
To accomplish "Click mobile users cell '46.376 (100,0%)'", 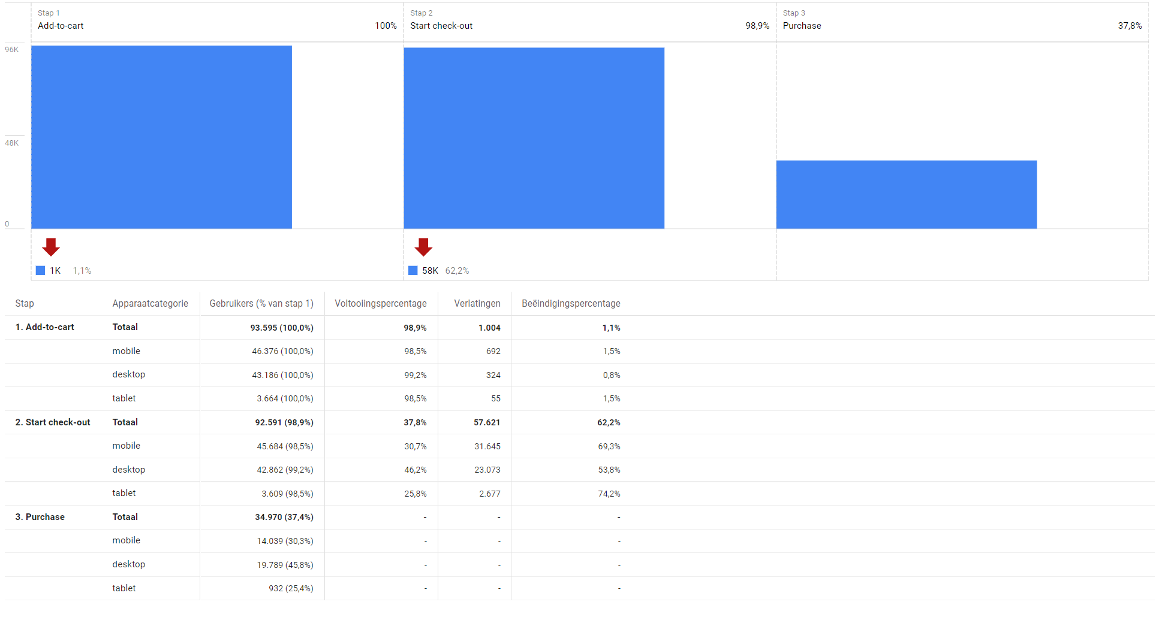I will pyautogui.click(x=282, y=351).
